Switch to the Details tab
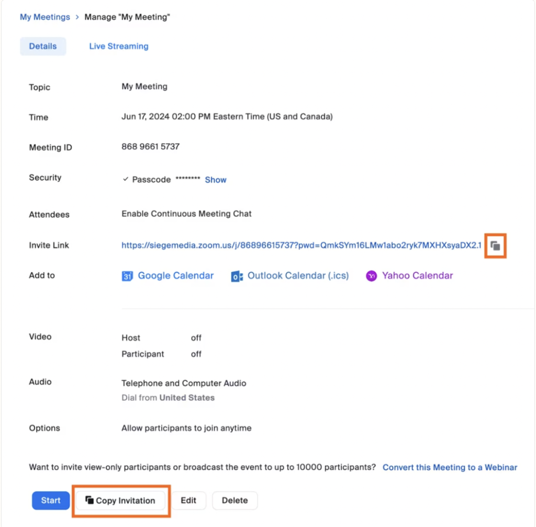536x527 pixels. click(43, 46)
